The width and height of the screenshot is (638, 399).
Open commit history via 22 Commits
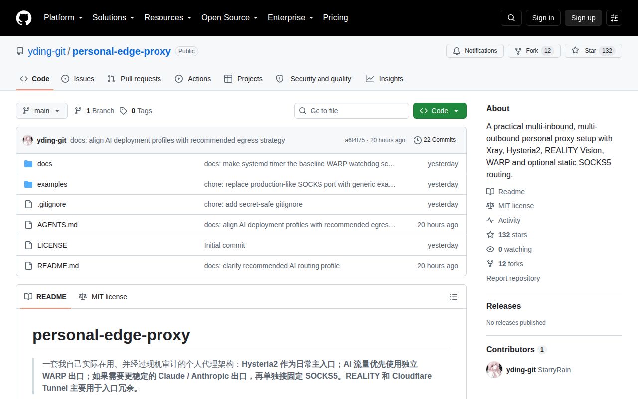tap(435, 140)
